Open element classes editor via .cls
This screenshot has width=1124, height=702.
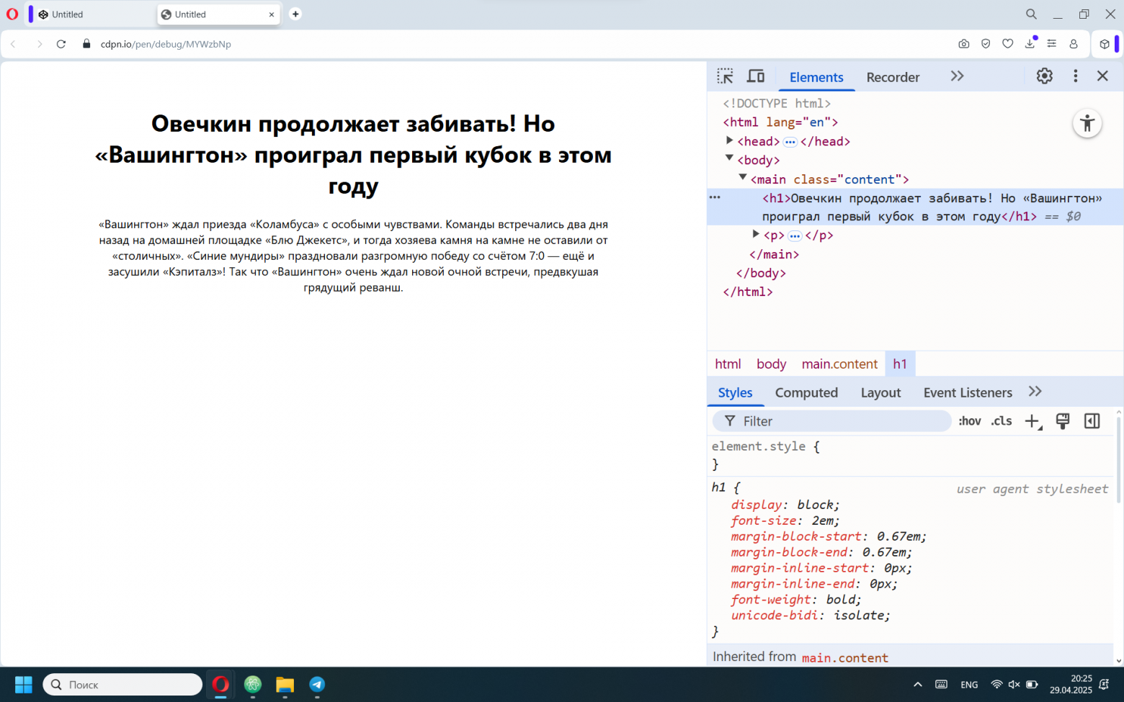(1001, 420)
